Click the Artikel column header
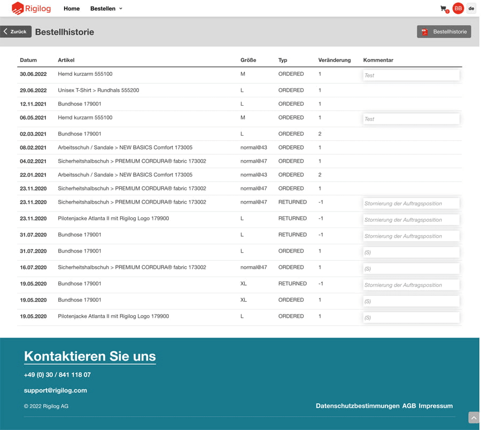 click(66, 60)
